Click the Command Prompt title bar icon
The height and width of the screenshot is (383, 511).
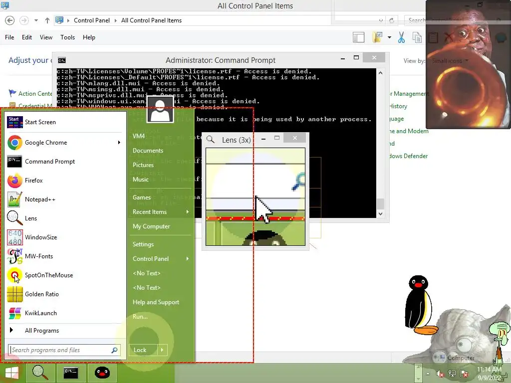click(61, 60)
